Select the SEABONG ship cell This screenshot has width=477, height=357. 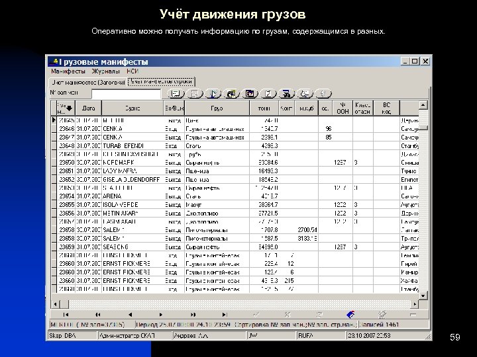point(132,247)
